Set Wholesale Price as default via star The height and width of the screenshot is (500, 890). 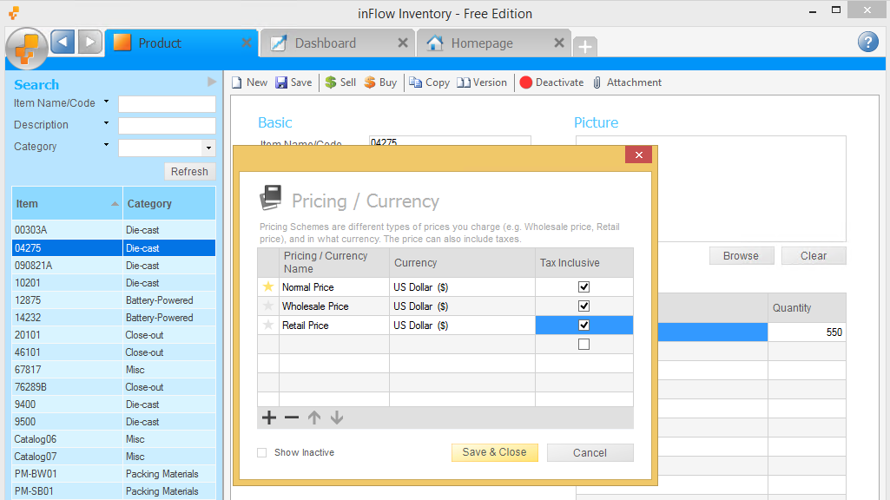[x=268, y=306]
